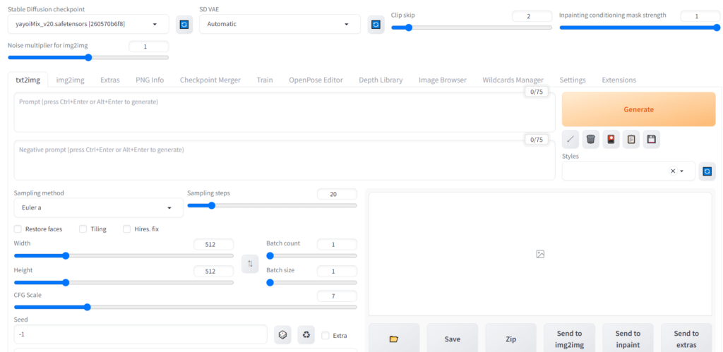
Task: Click the trash icon to clear prompt
Action: click(x=591, y=139)
